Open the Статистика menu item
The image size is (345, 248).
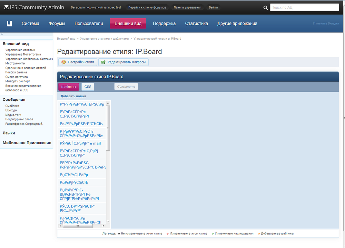[196, 23]
